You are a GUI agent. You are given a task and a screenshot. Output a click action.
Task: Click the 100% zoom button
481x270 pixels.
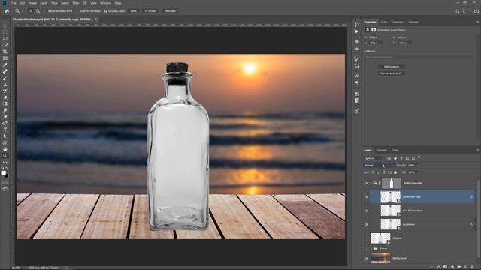(x=134, y=11)
